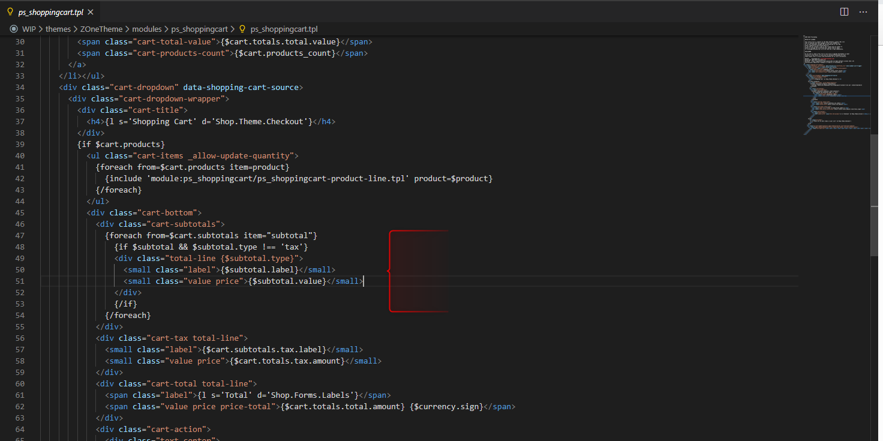The width and height of the screenshot is (883, 441).
Task: Open the ZOneTheme breadcrumb folder list
Action: [x=101, y=29]
